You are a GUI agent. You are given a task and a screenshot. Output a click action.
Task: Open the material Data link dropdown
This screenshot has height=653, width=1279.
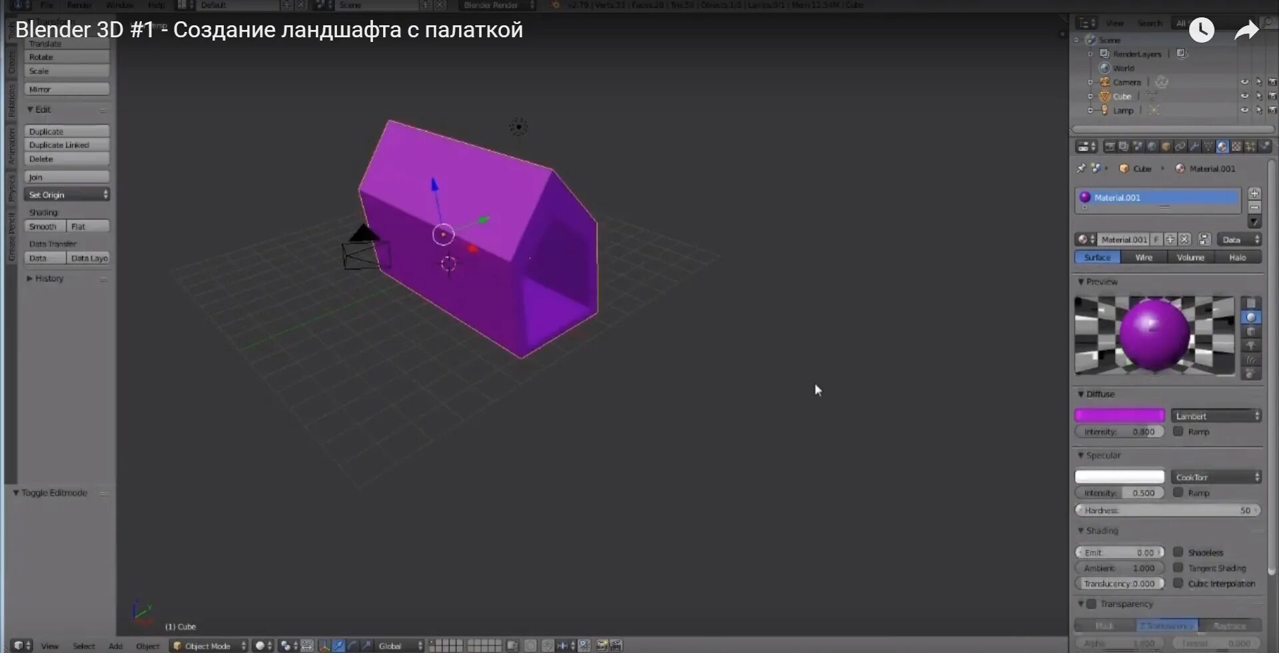[x=1239, y=240]
